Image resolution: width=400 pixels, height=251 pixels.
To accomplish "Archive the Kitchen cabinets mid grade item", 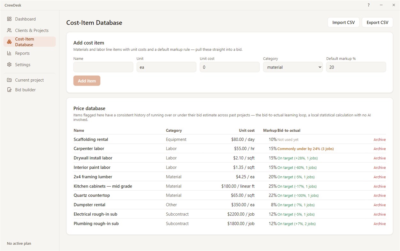I will pos(380,187).
